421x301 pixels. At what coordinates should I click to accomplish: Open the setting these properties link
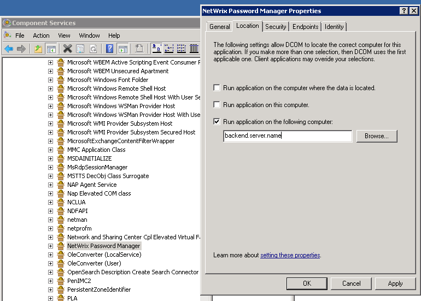point(290,255)
